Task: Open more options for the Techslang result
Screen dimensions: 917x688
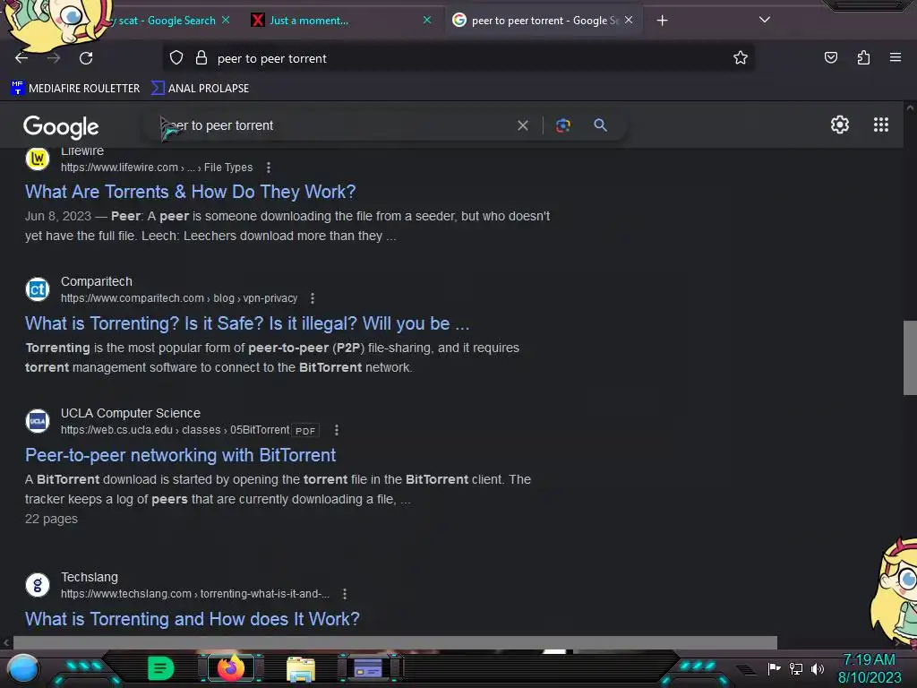Action: 345,594
